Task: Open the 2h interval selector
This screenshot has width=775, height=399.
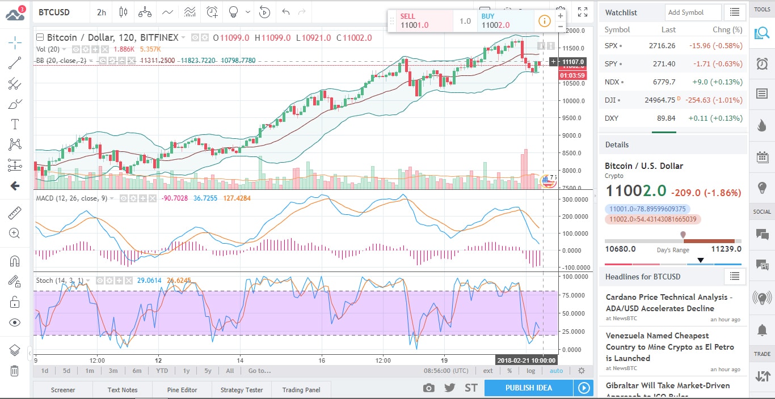Action: click(x=102, y=12)
